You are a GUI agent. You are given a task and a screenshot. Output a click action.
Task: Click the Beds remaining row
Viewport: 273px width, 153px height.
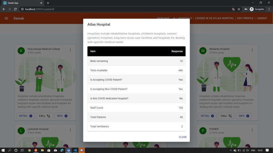[x=136, y=61]
